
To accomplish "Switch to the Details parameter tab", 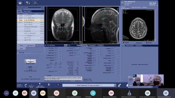I will pos(85,45).
